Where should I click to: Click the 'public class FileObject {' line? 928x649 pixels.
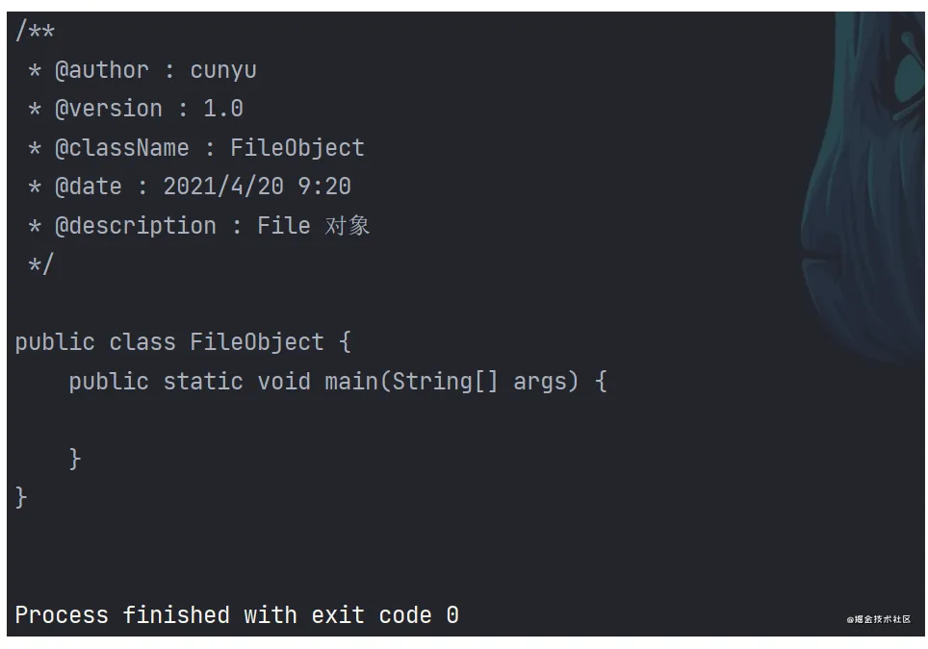point(183,342)
